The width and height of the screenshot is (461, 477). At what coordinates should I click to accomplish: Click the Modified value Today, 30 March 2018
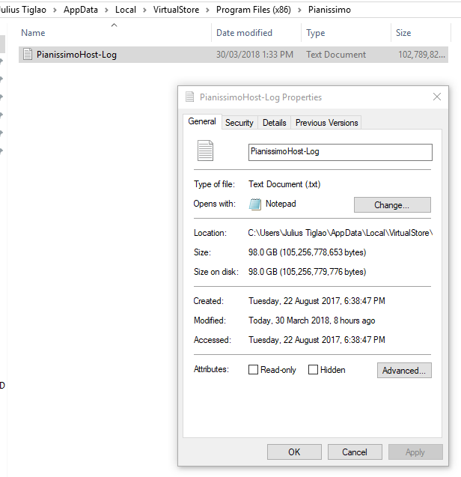311,320
